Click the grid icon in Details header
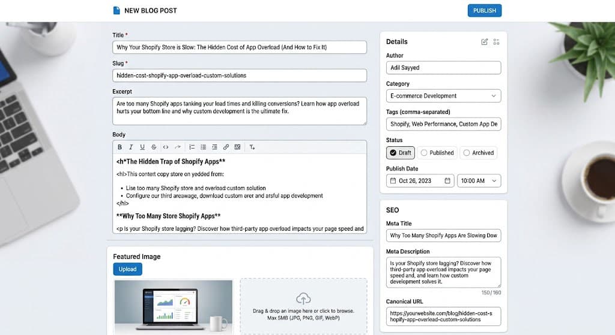Screen dimensions: 615x335 pos(496,42)
